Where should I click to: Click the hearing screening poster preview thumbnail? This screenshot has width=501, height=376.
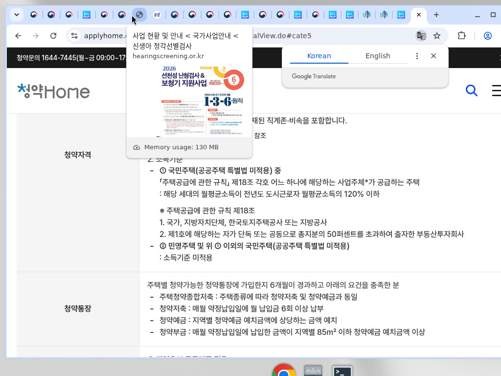click(x=189, y=102)
